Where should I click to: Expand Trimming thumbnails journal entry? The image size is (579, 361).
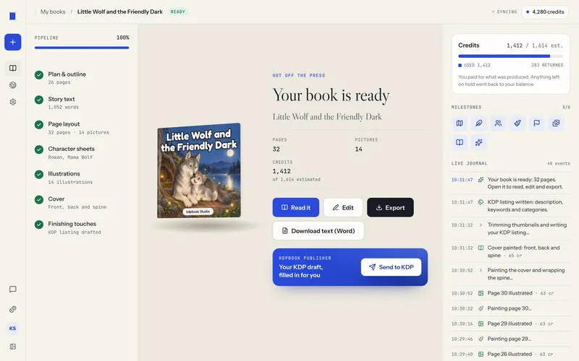[481, 225]
